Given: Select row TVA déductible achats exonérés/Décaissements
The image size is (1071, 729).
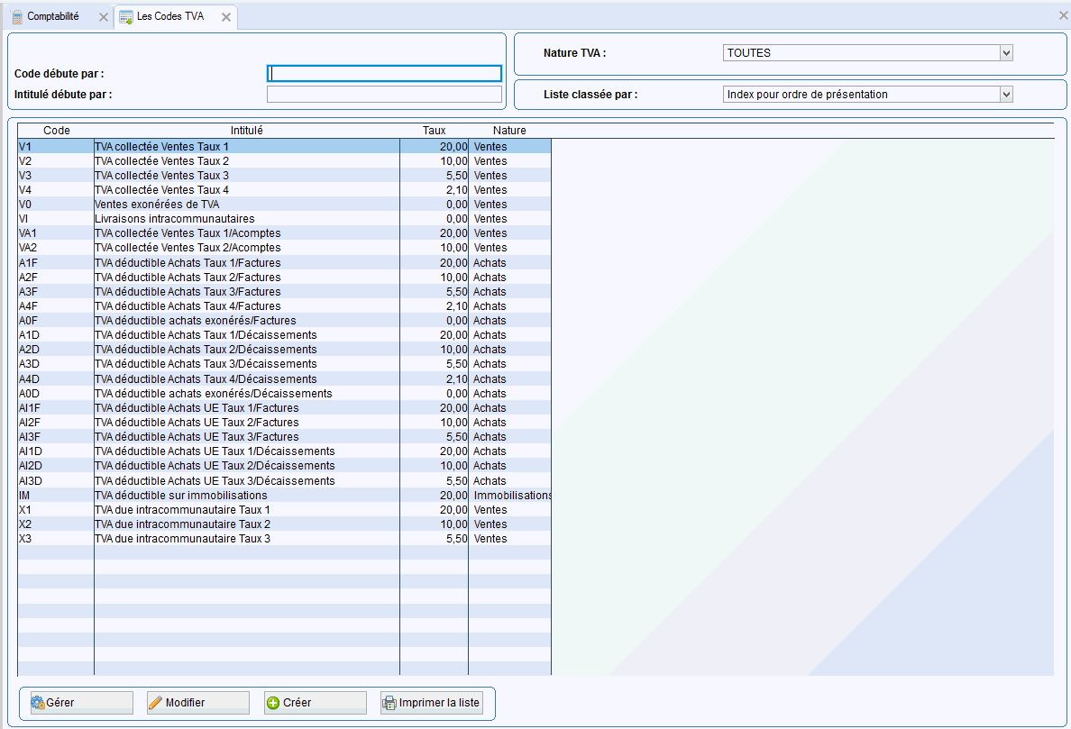Looking at the screenshot, I should [x=284, y=393].
